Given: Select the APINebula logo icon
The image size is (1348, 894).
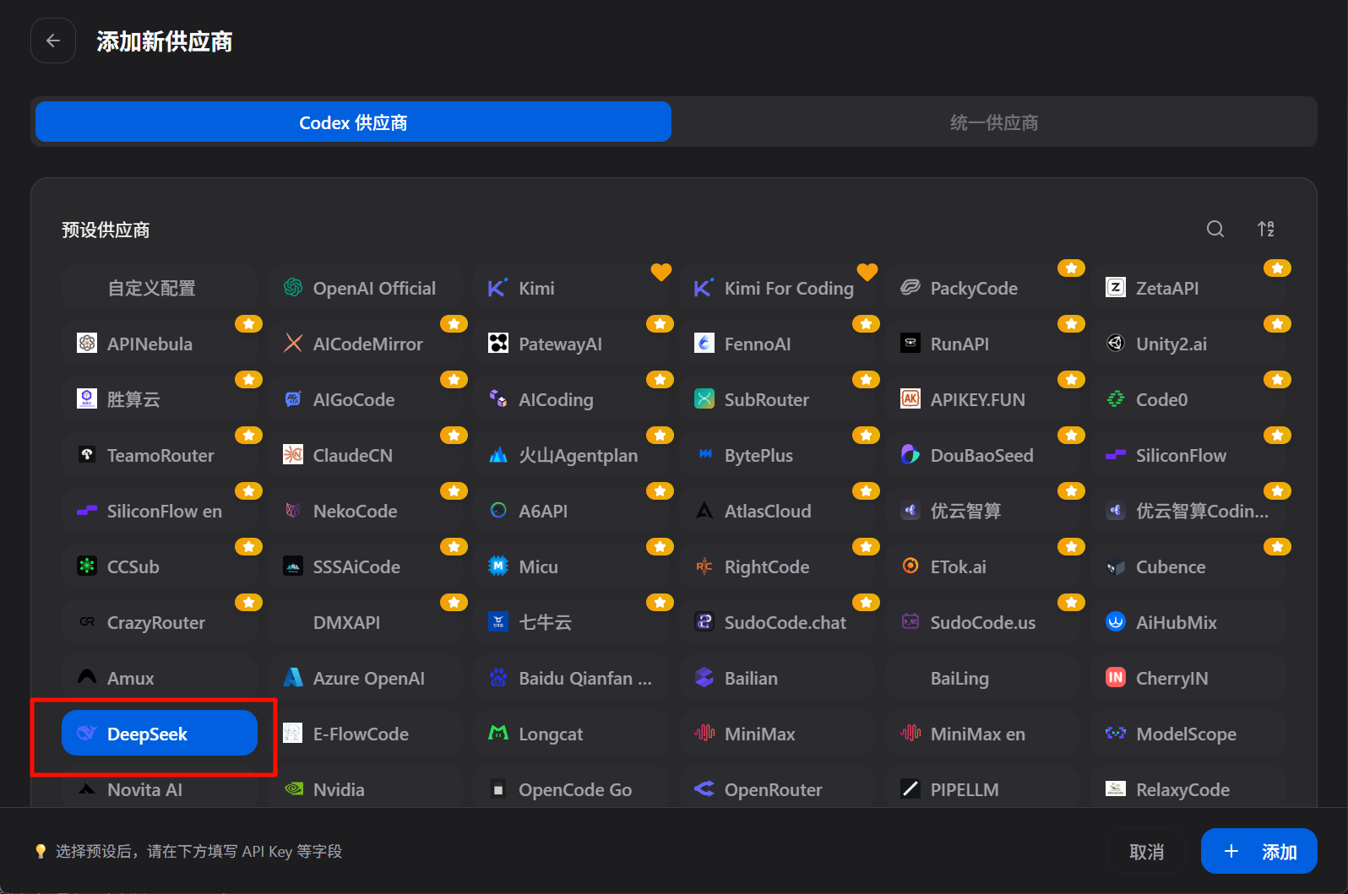Looking at the screenshot, I should tap(87, 344).
